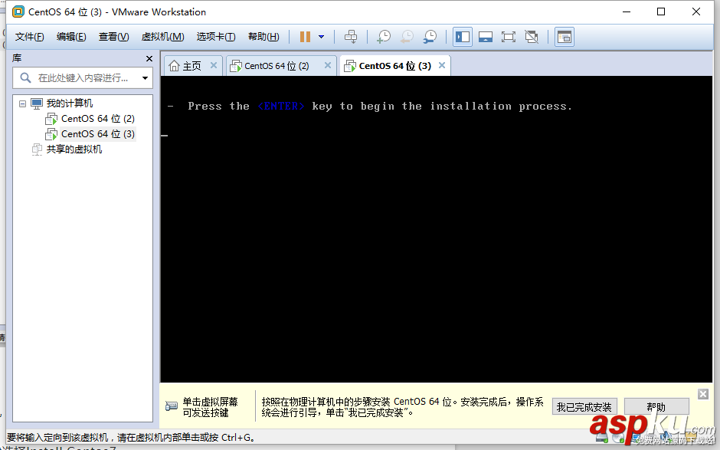Click inside the black VM console screen
Viewport: 720px width, 450px height.
(x=437, y=229)
